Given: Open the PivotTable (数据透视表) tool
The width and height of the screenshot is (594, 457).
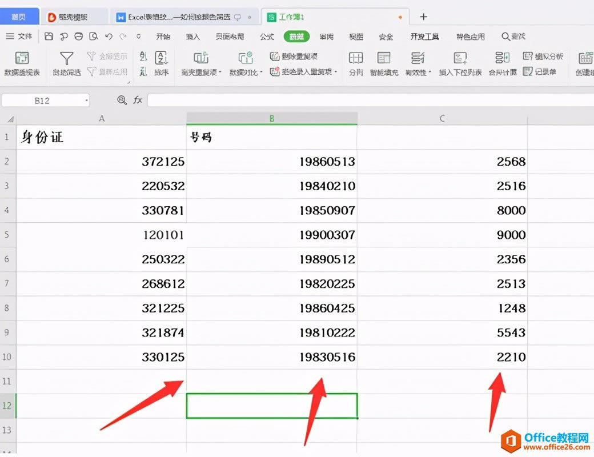Looking at the screenshot, I should click(x=22, y=63).
